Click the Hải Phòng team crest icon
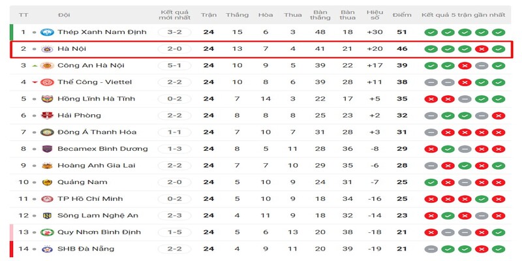The height and width of the screenshot is (261, 522). [x=47, y=115]
